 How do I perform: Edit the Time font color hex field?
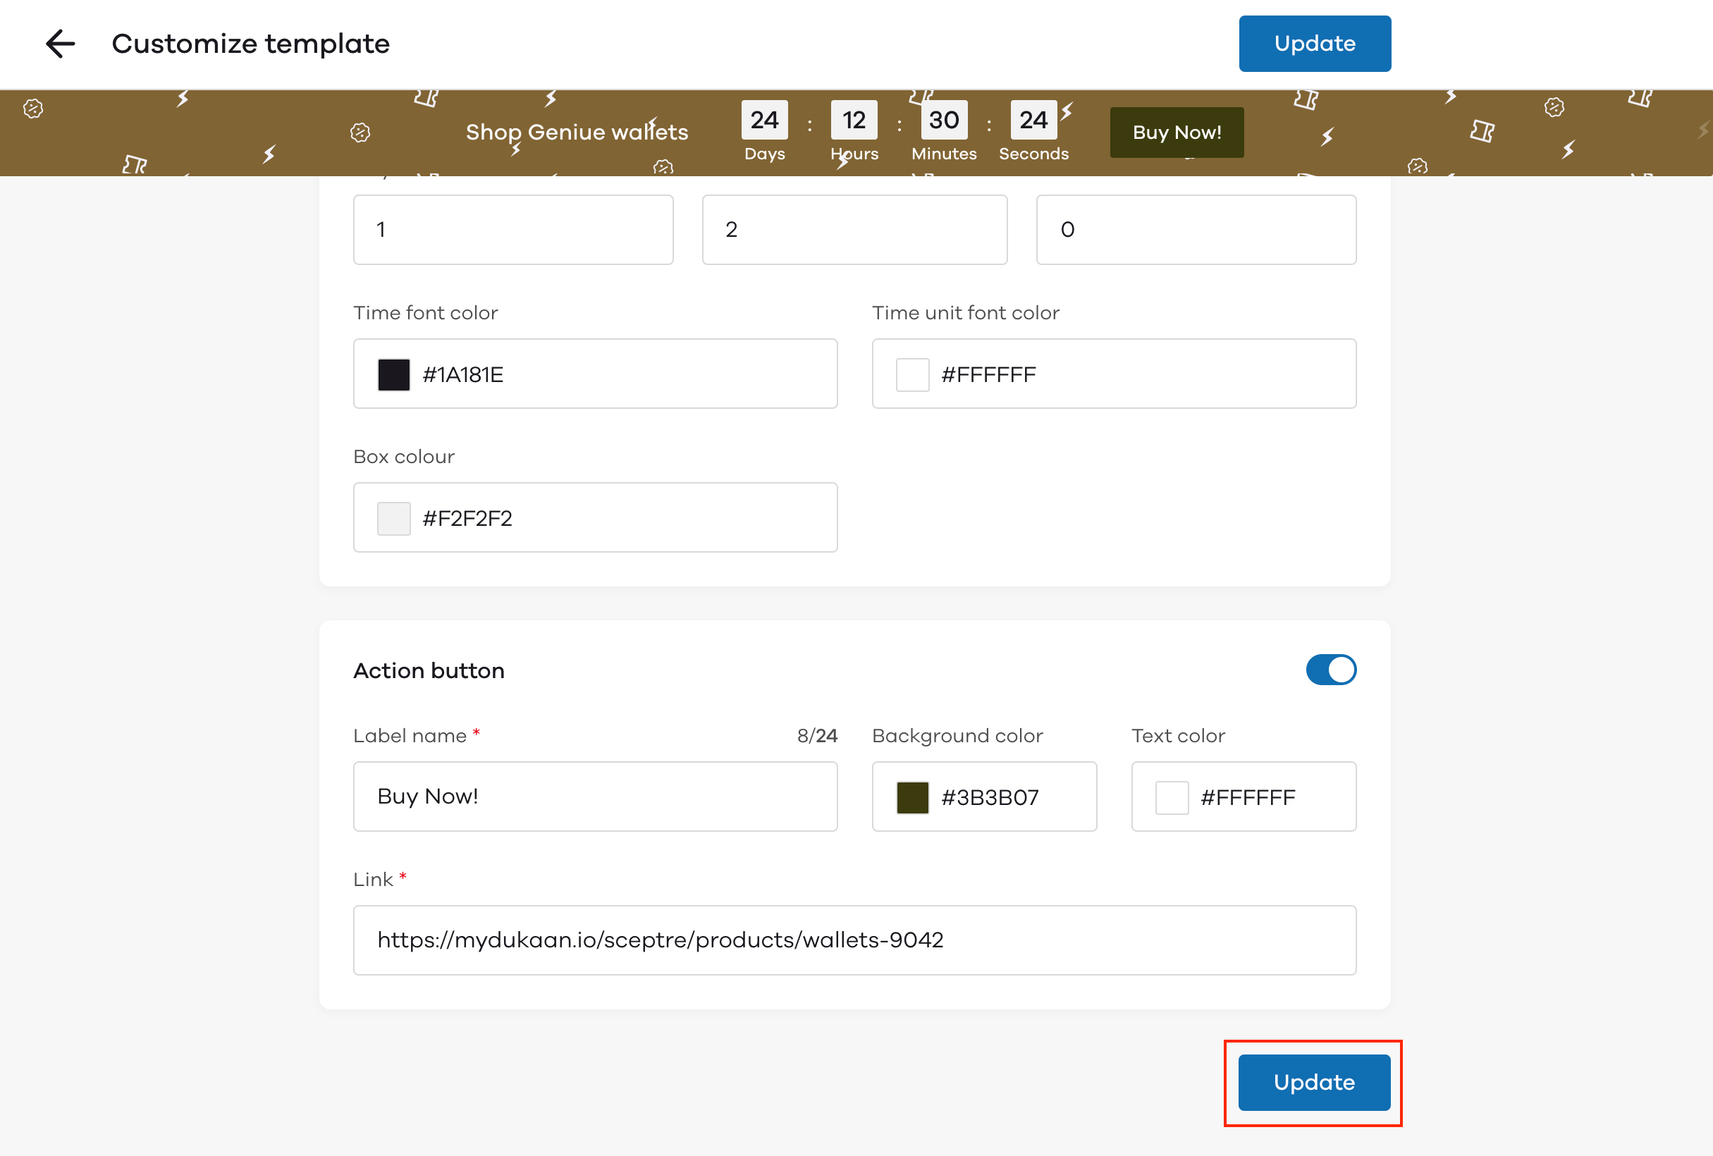pyautogui.click(x=595, y=374)
